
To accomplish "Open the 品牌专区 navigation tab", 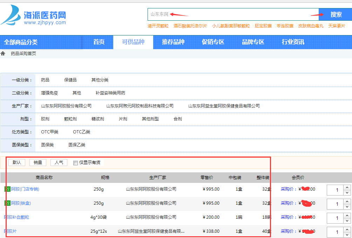I will [x=253, y=42].
